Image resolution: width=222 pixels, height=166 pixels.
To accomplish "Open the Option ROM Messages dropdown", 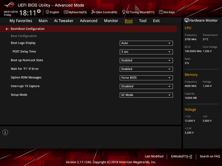I will click(x=146, y=78).
